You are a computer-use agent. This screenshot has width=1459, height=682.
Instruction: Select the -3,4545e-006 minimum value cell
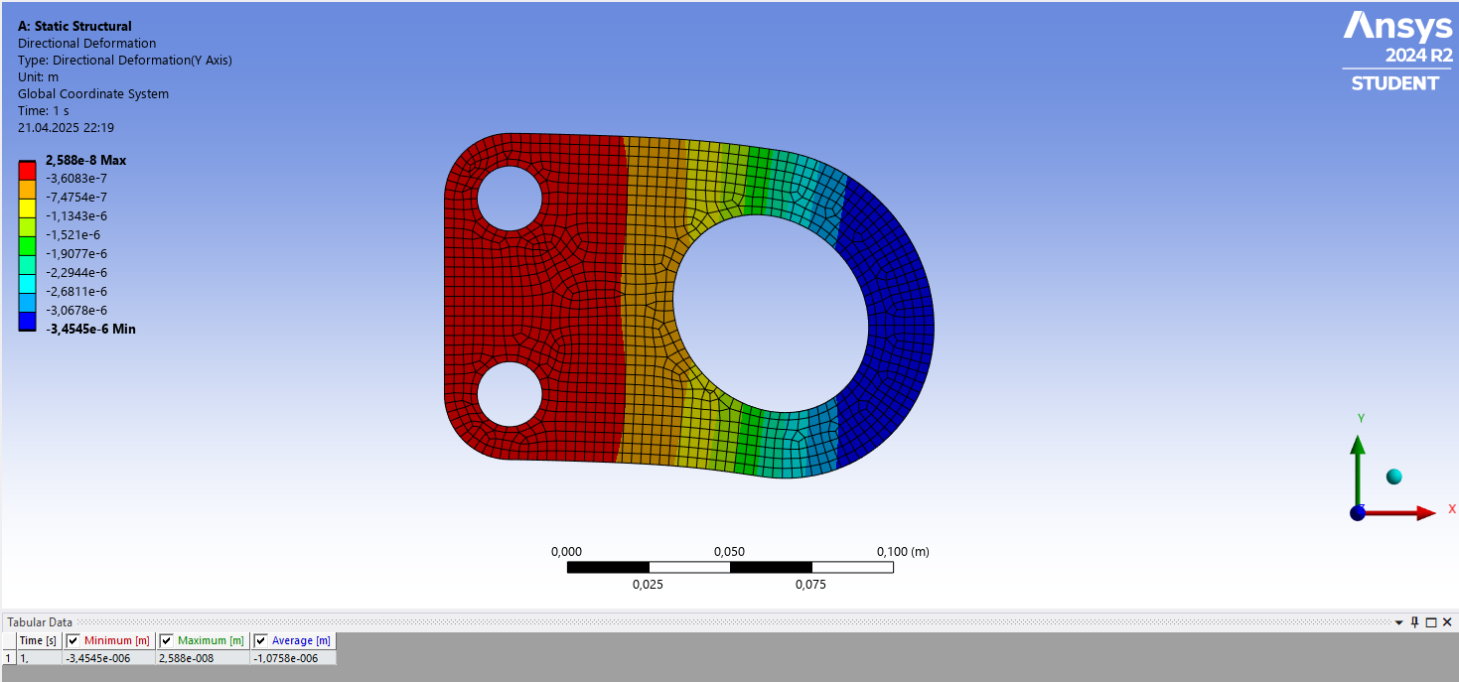coord(109,657)
